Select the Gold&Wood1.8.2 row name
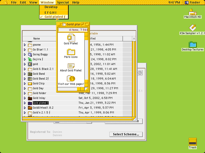The height and width of the screenshot is (153, 205). click(x=43, y=108)
